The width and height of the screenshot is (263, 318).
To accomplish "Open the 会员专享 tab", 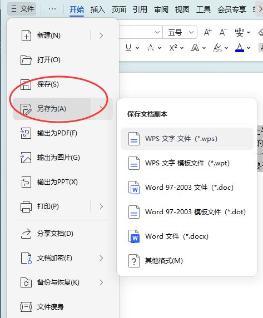I will pyautogui.click(x=232, y=9).
